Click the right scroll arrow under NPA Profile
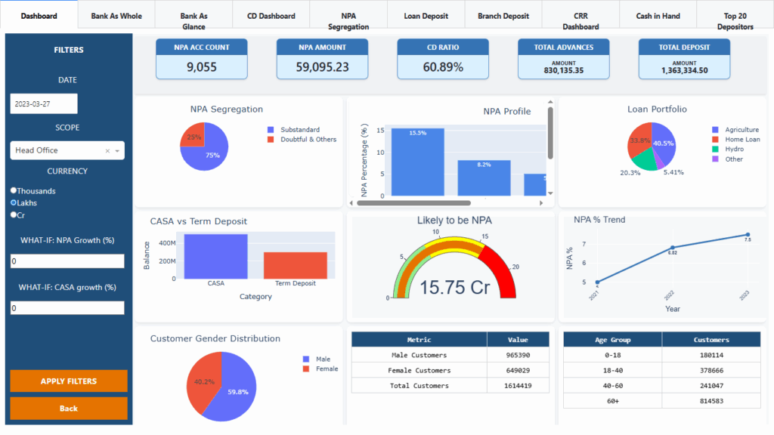The image size is (774, 435). tap(542, 202)
